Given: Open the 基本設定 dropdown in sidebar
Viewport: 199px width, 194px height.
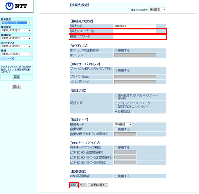Looking at the screenshot, I should tap(16, 23).
